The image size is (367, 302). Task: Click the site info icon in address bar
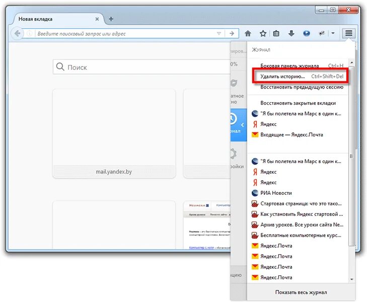pos(30,33)
